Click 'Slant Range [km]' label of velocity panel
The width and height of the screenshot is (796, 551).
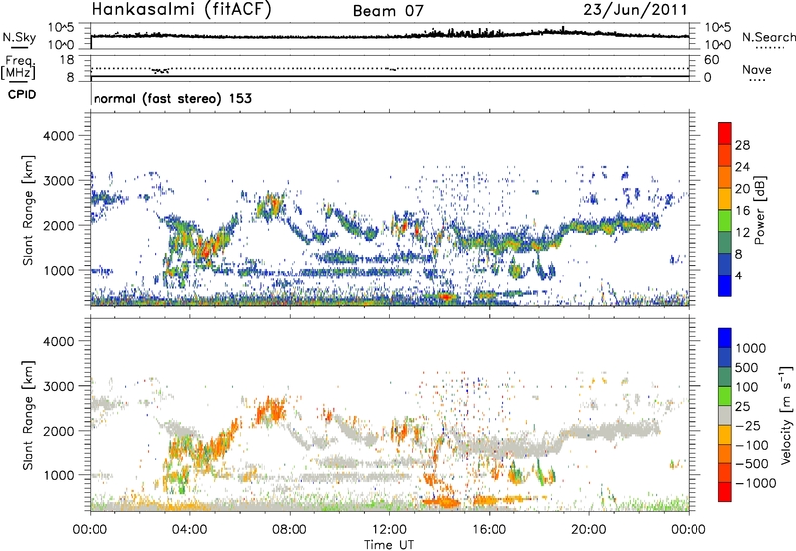point(29,416)
